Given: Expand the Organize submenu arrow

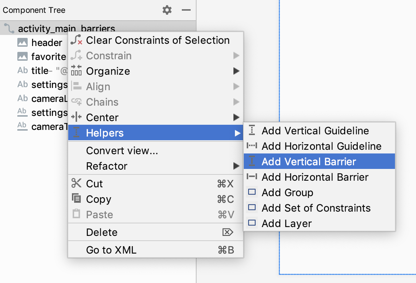Looking at the screenshot, I should [236, 71].
